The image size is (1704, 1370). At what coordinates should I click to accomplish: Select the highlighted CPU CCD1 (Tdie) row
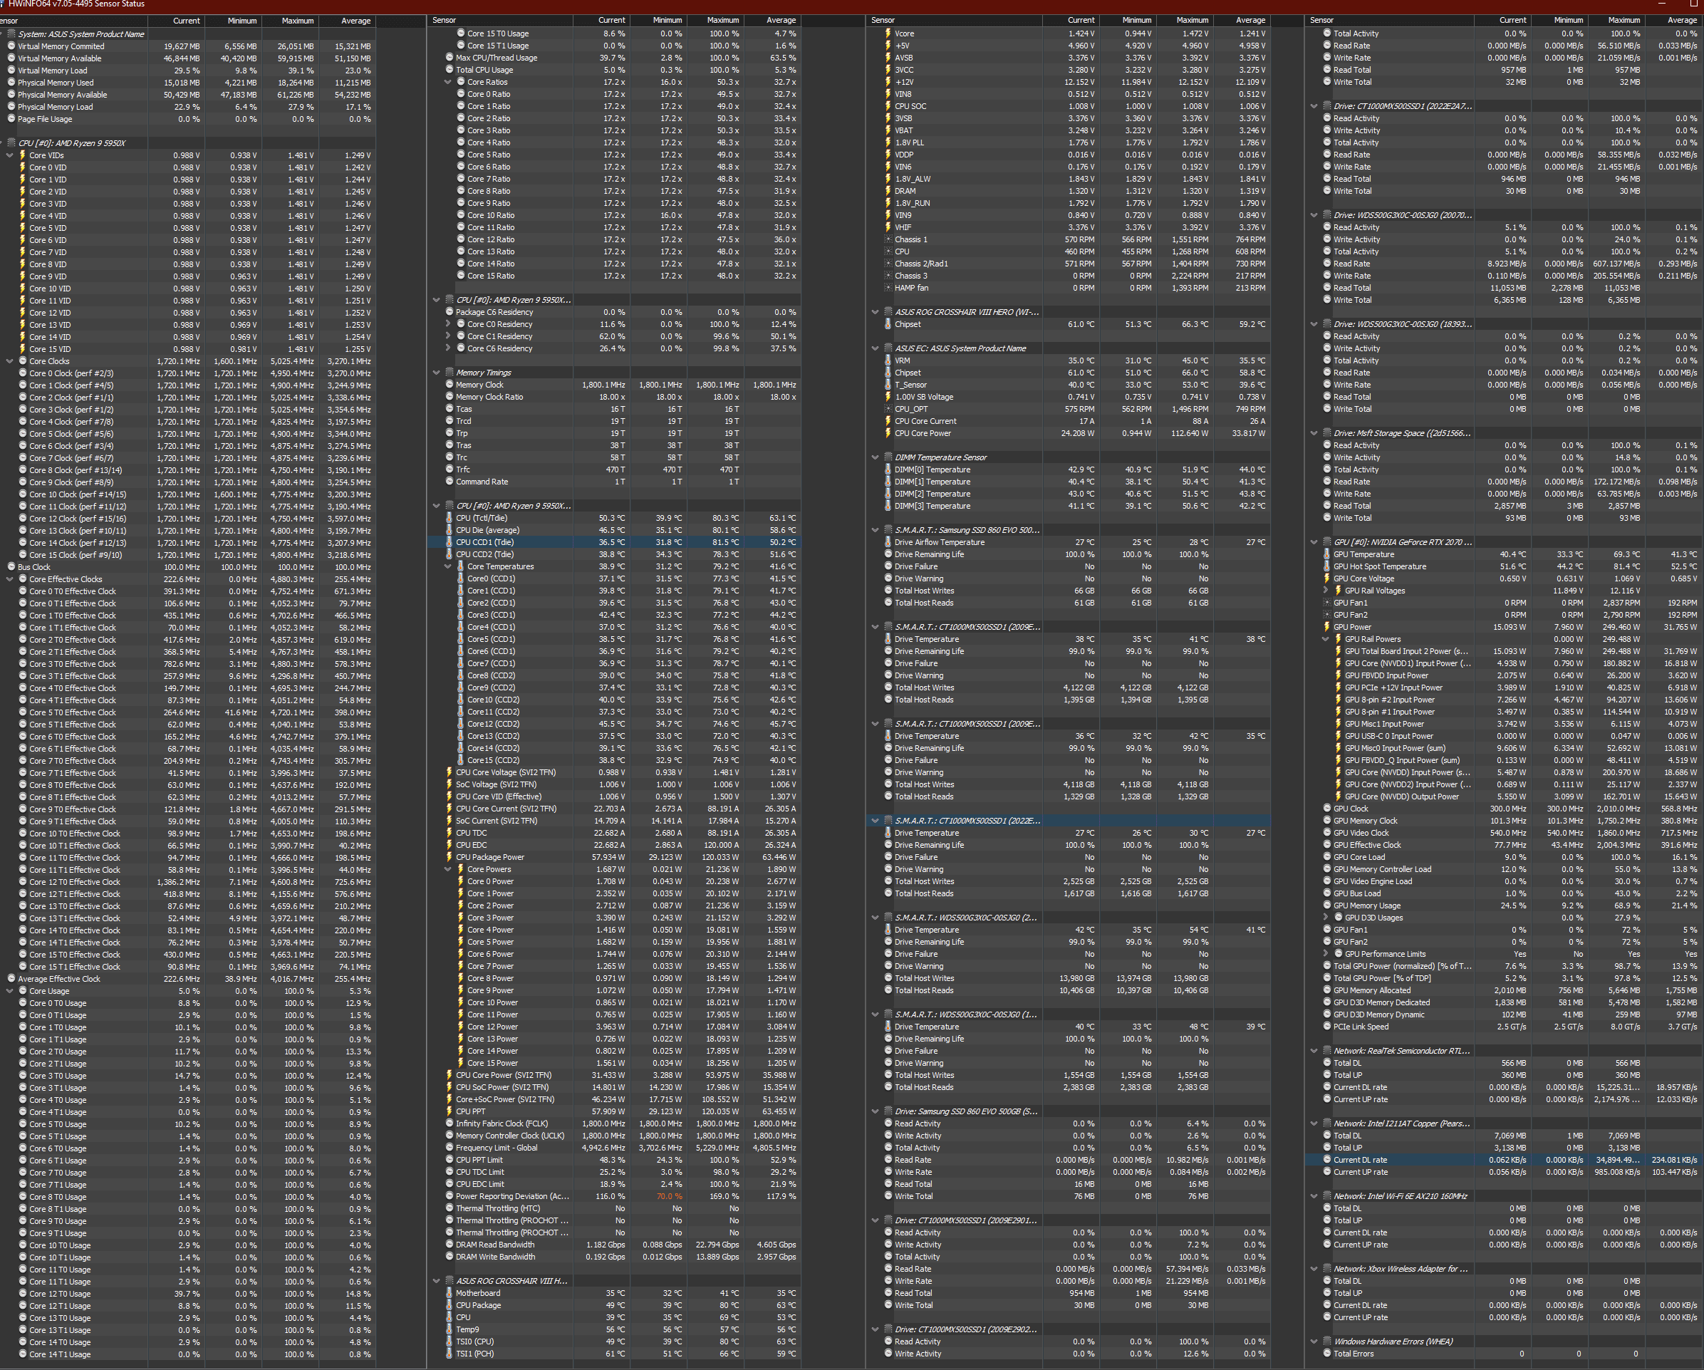614,542
